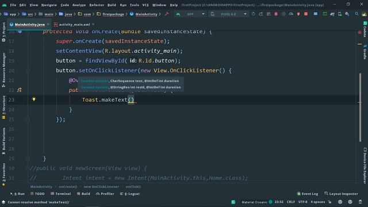368x207 pixels.
Task: Open the TODO tool window
Action: tap(37, 194)
